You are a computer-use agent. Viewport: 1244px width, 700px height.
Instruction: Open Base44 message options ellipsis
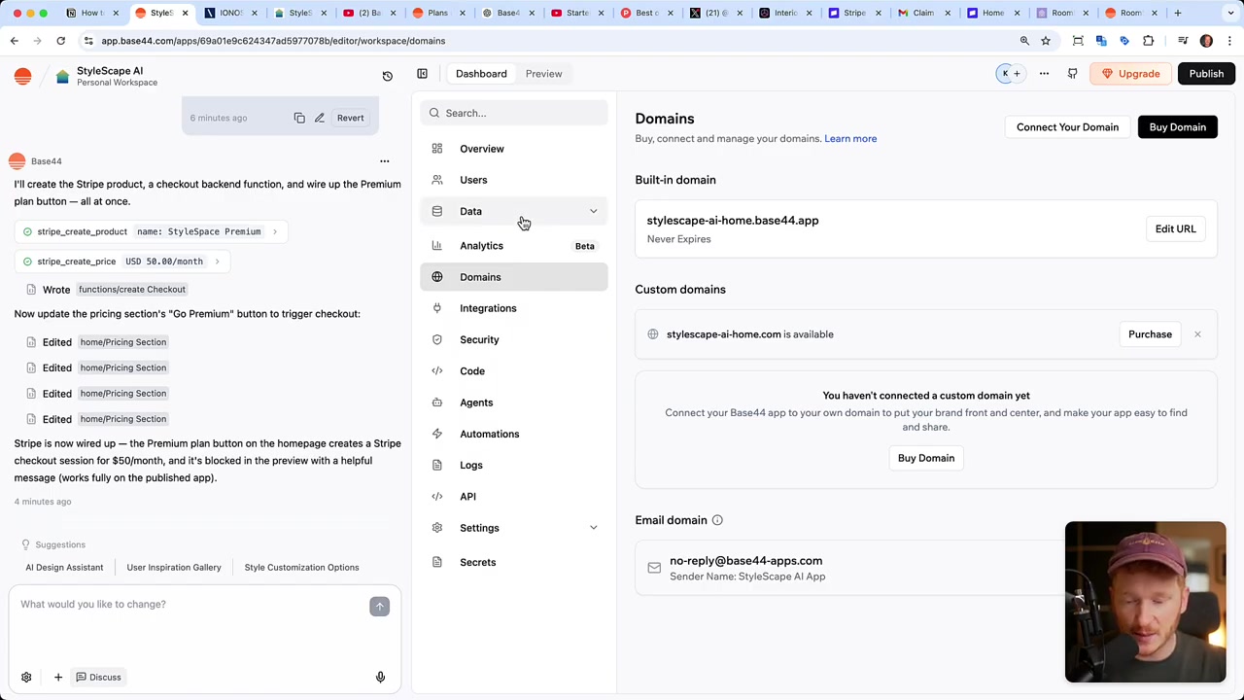pos(384,161)
